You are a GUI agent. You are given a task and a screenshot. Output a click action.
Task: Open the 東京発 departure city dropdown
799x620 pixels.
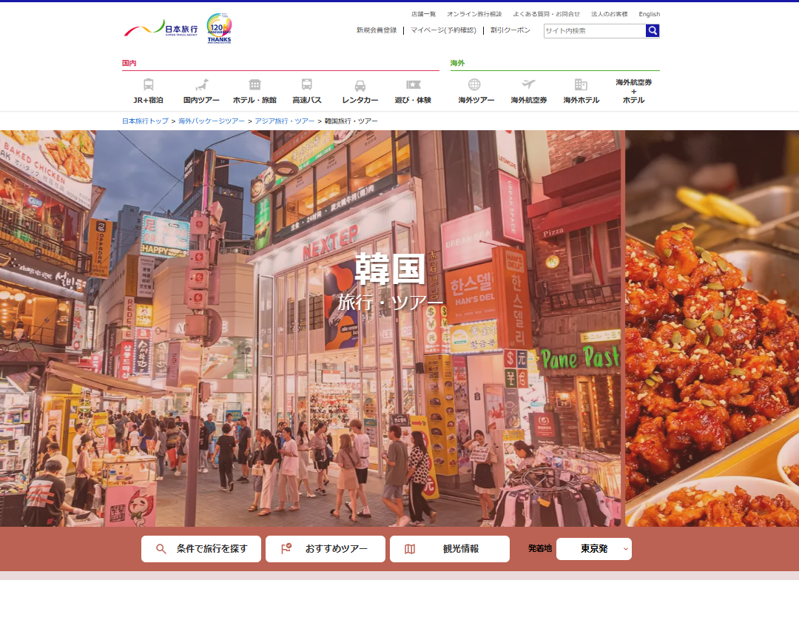click(x=593, y=548)
